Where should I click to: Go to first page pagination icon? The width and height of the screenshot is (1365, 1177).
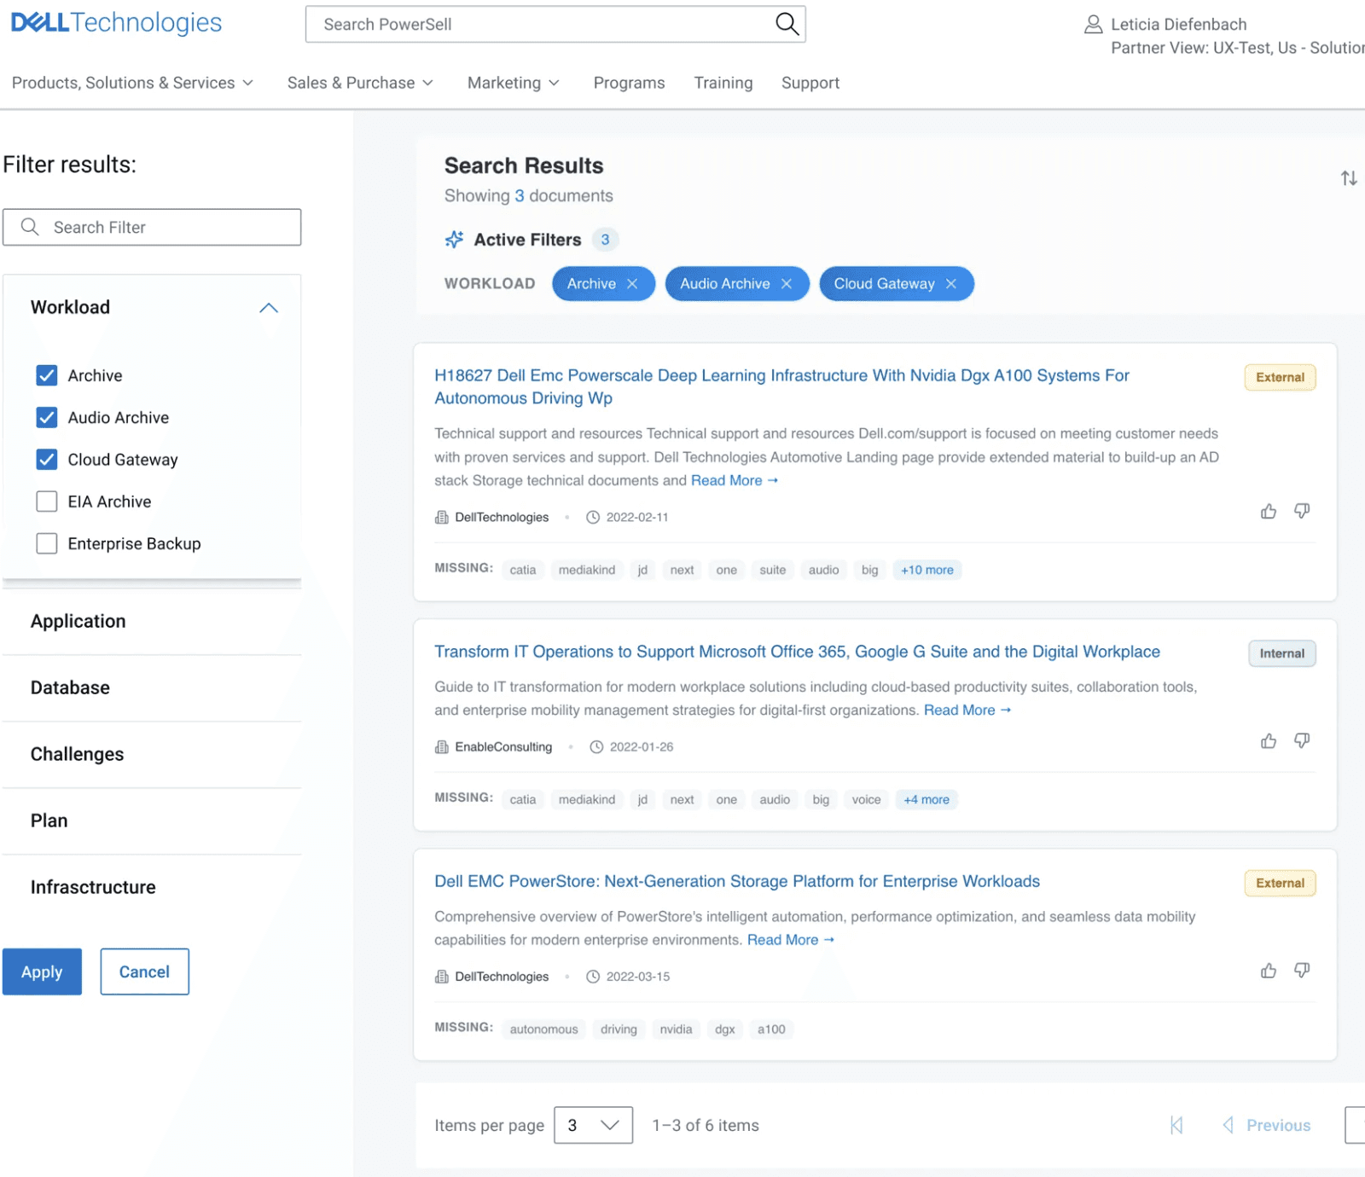click(x=1176, y=1125)
